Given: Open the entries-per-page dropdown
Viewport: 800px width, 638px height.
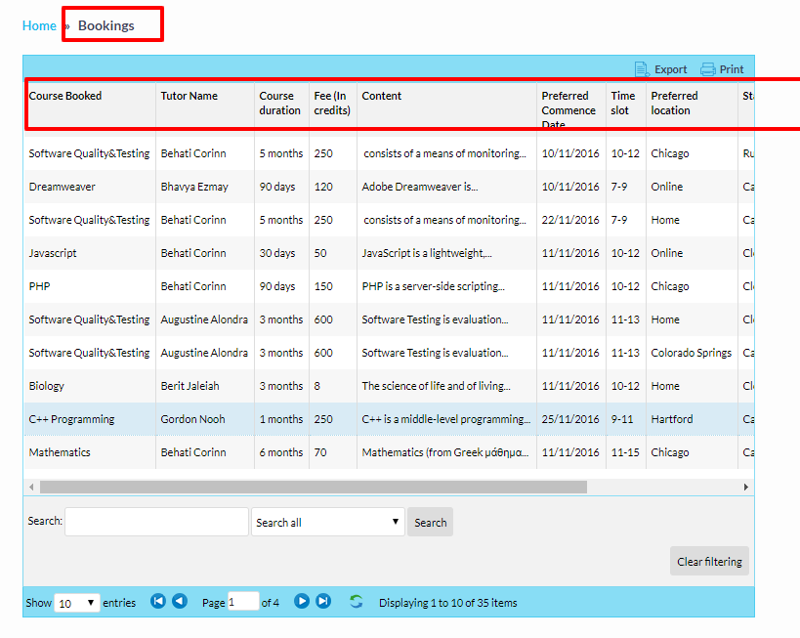Looking at the screenshot, I should click(77, 603).
